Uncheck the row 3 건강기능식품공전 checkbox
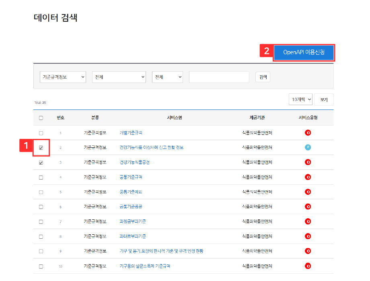Image resolution: width=370 pixels, height=281 pixels. click(41, 163)
